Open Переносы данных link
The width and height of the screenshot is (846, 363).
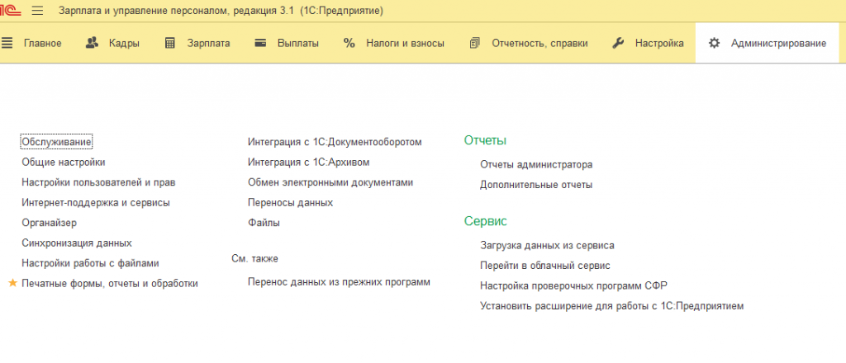290,203
